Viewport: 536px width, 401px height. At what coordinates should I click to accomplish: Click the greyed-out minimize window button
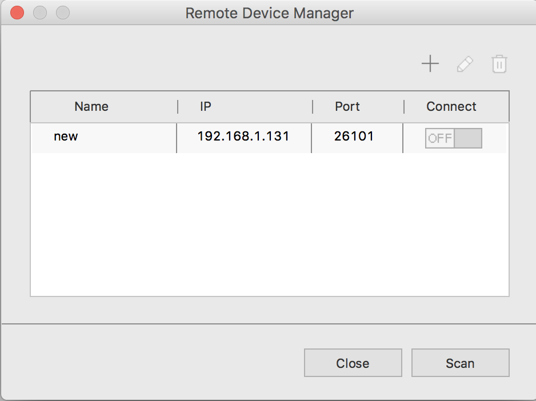(x=40, y=13)
